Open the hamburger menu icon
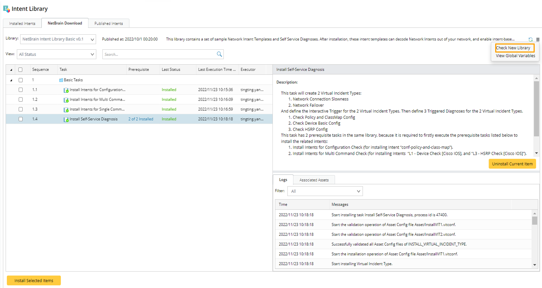The image size is (542, 288). point(538,39)
